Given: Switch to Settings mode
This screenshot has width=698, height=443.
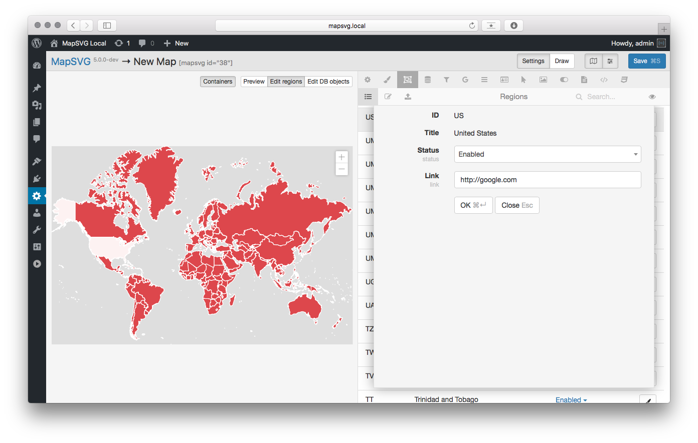Looking at the screenshot, I should click(533, 61).
